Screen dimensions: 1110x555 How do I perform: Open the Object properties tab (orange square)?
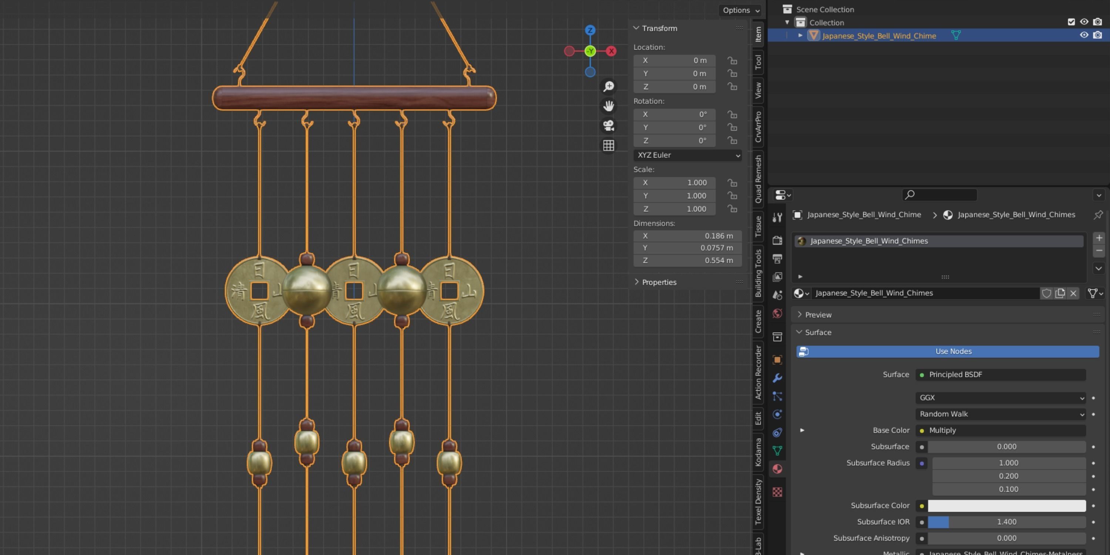(777, 359)
